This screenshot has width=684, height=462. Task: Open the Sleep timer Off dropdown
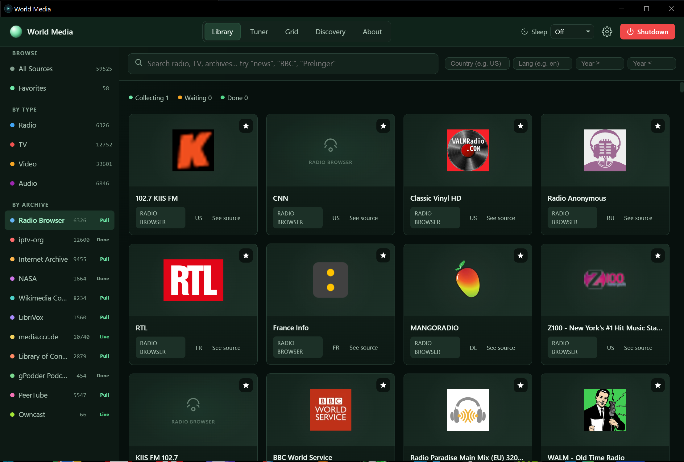tap(572, 32)
